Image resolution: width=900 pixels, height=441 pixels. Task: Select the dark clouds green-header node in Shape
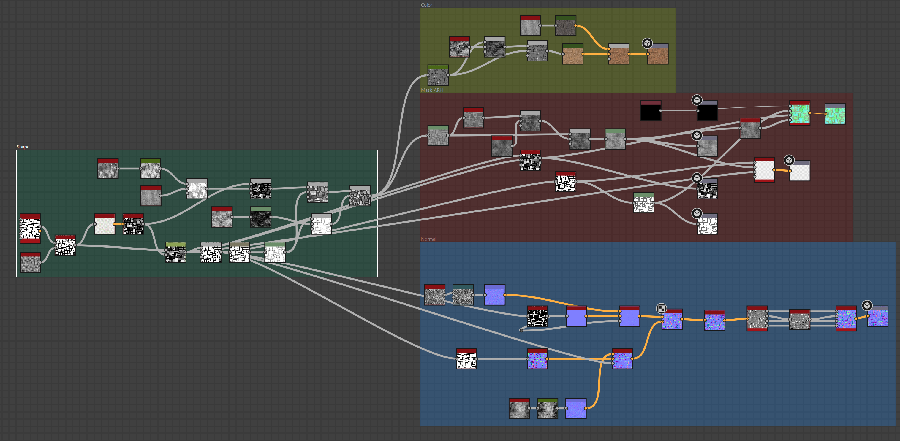[x=261, y=217]
